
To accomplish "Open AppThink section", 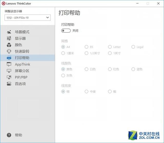I will (x=27, y=64).
